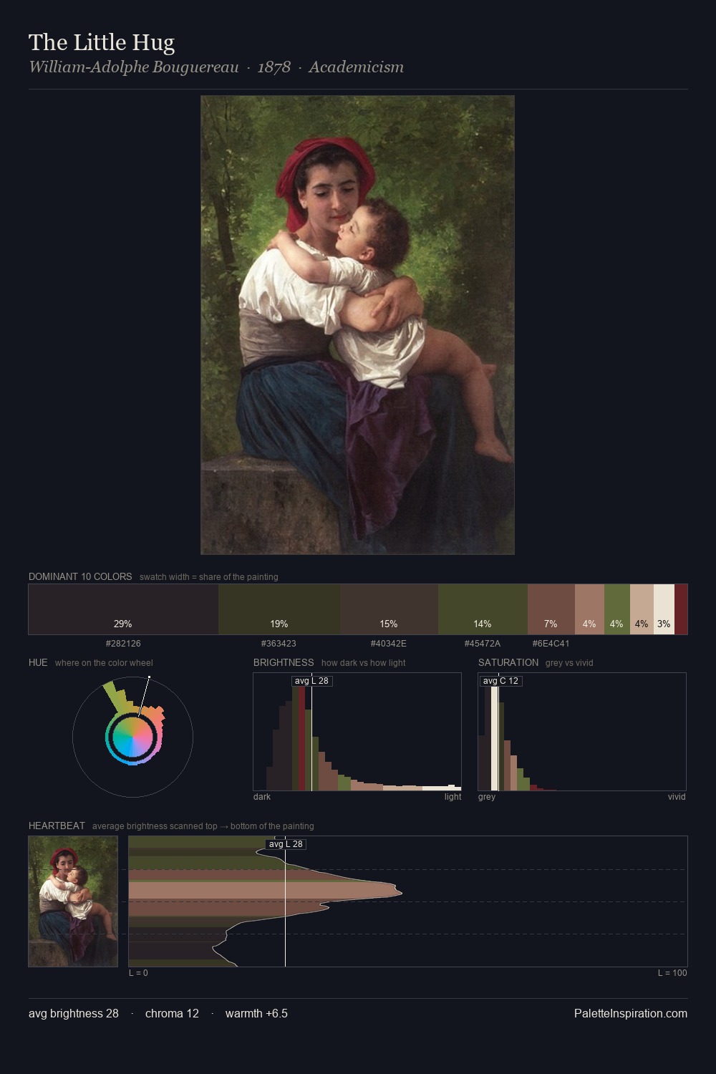Click the "dark" axis label

tap(262, 797)
